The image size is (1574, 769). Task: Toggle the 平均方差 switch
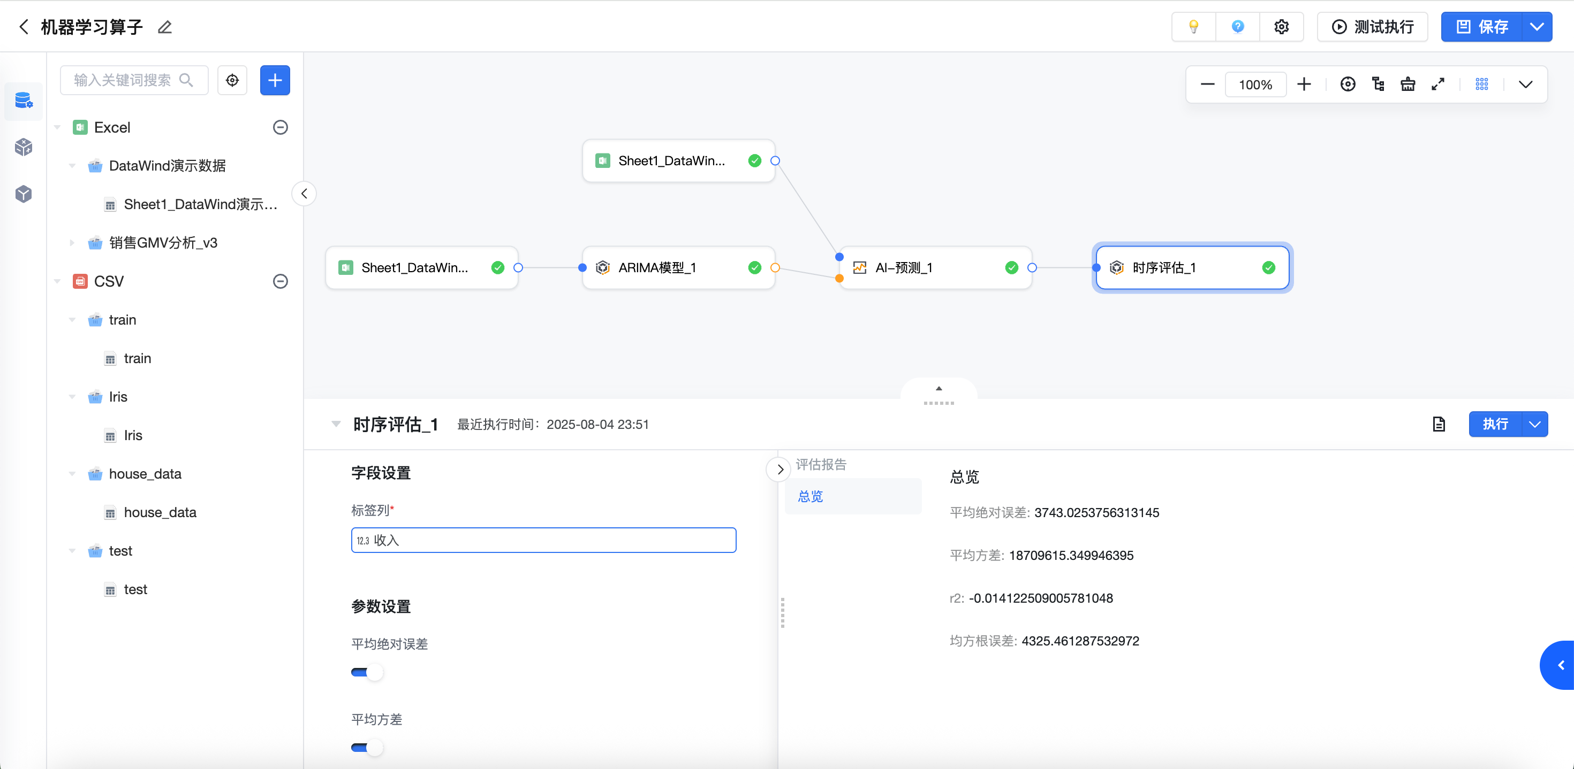367,748
